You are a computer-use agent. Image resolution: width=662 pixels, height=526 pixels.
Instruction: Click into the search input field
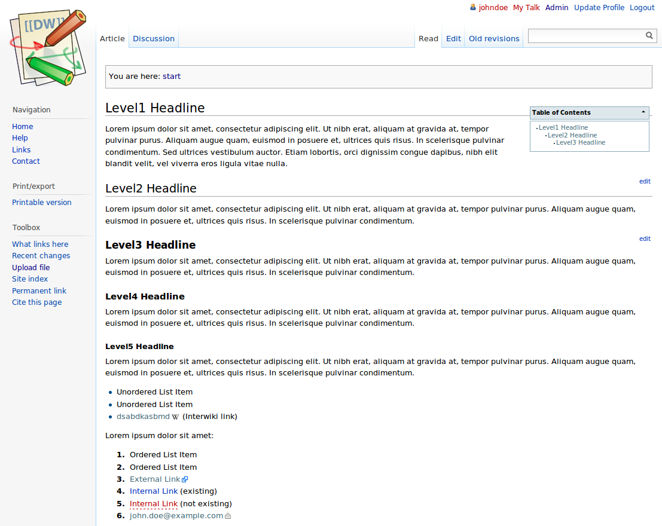(x=587, y=36)
